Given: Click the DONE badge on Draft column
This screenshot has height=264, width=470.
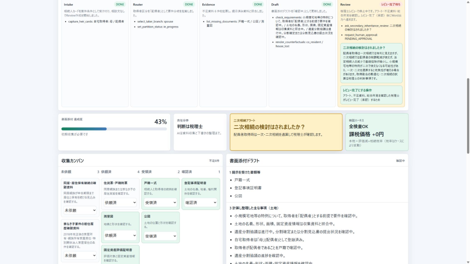Looking at the screenshot, I should click(327, 5).
